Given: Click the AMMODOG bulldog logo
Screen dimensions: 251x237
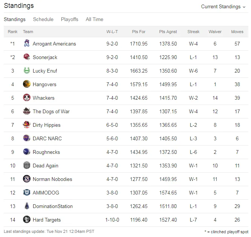Looking at the screenshot, I should coord(27,193).
